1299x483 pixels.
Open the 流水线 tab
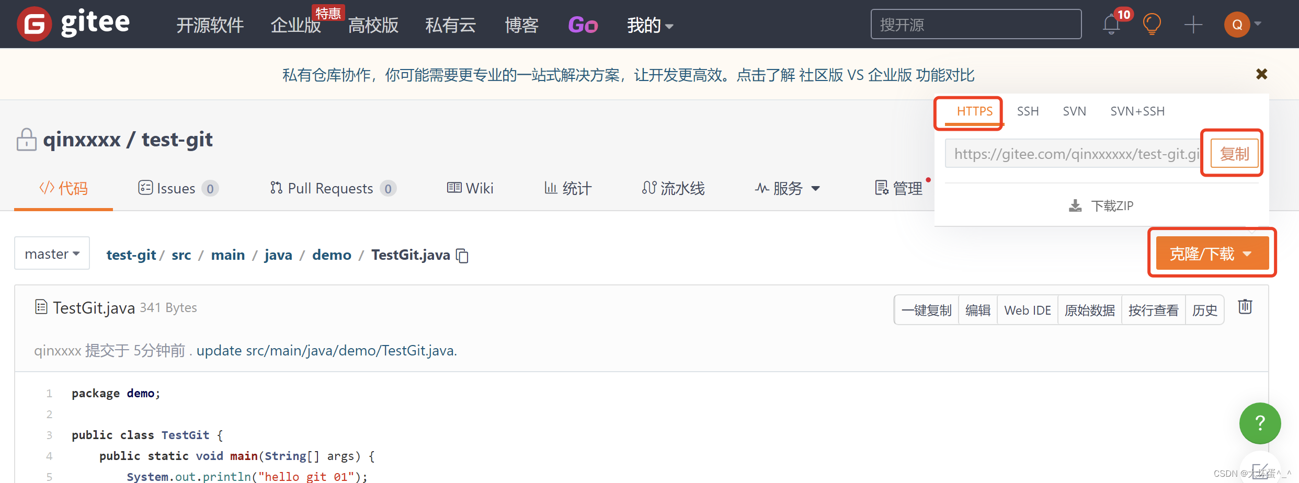674,188
